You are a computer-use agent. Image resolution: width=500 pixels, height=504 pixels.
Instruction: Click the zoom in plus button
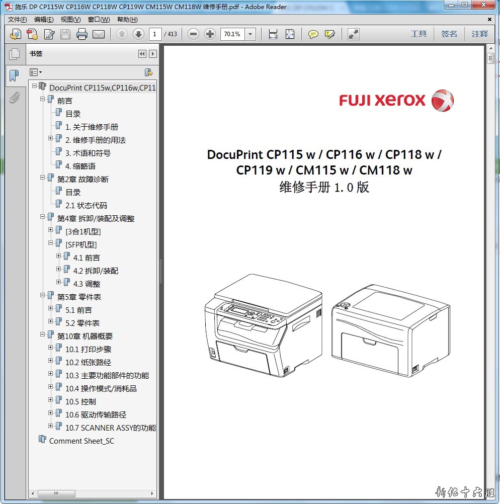[x=210, y=34]
